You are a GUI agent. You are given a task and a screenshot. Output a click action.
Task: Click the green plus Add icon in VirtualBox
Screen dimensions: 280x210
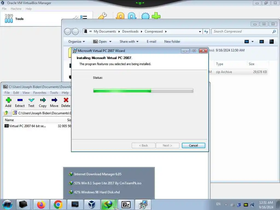[x=156, y=16]
